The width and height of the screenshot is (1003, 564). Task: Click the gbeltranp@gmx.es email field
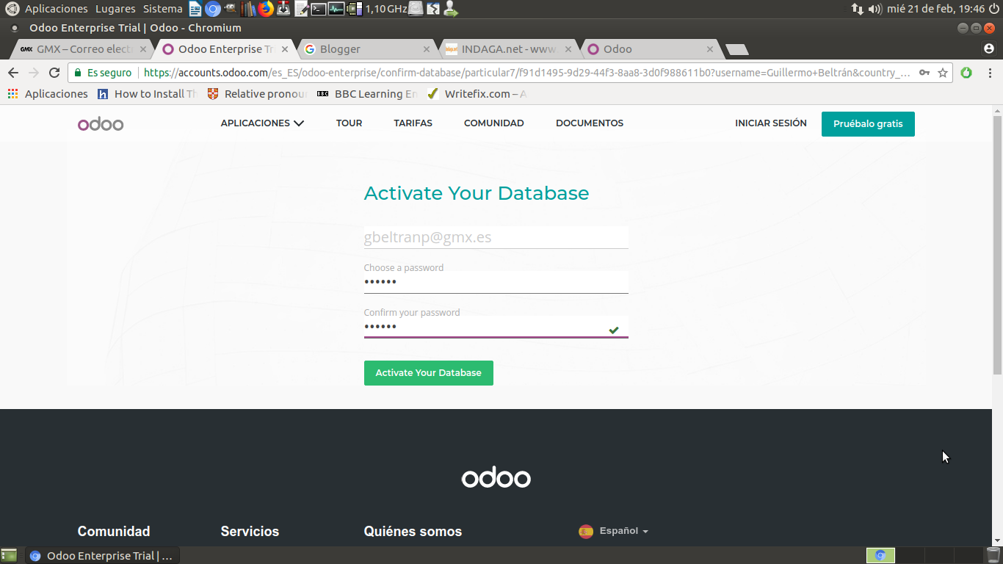point(496,237)
